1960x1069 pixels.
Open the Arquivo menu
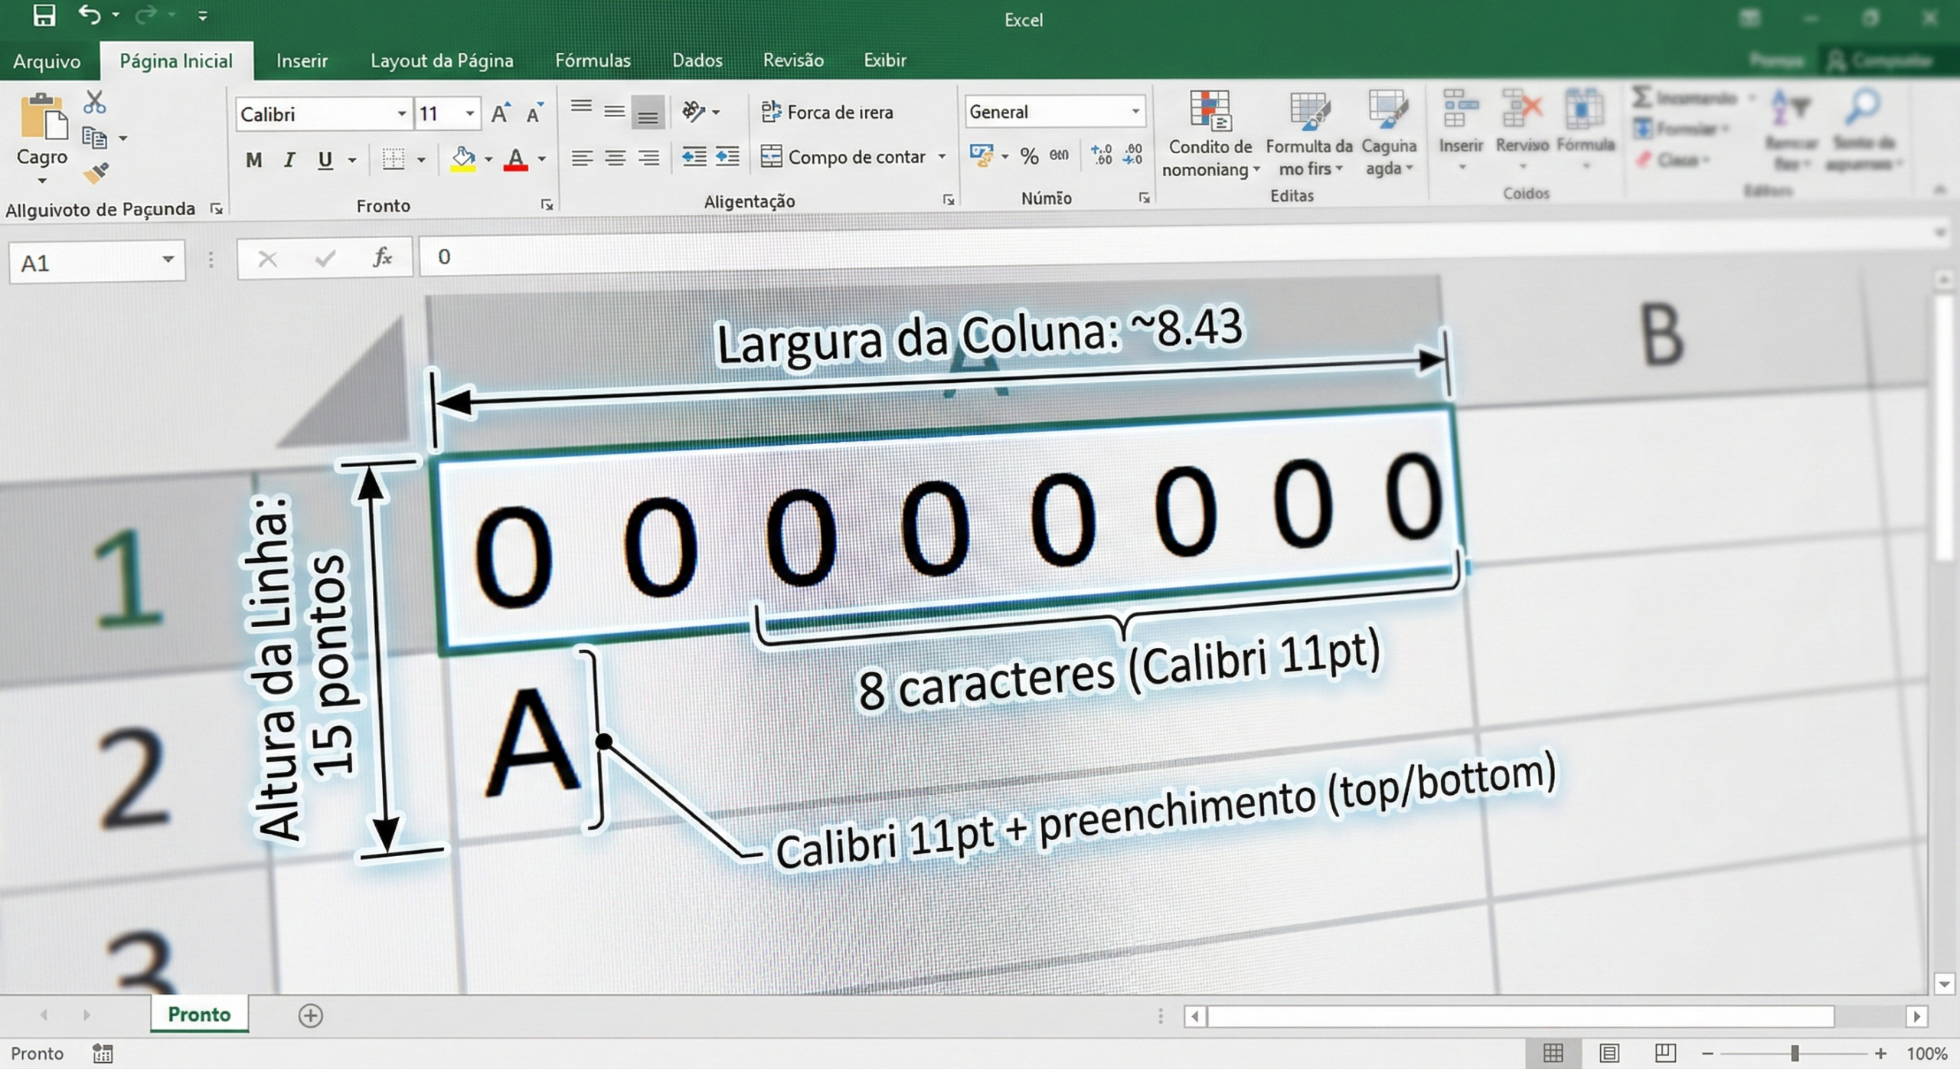(x=48, y=60)
